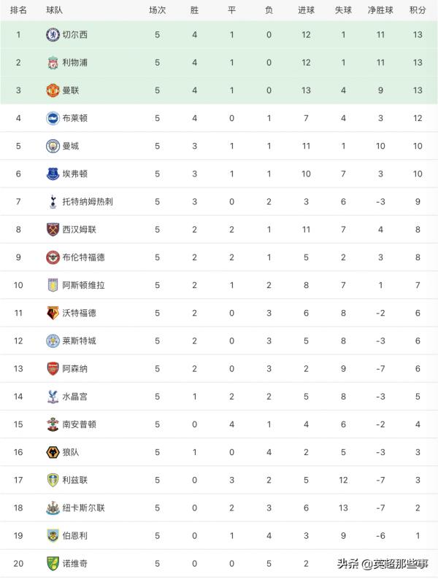Click the Arsenal cannon crest icon

tap(53, 369)
